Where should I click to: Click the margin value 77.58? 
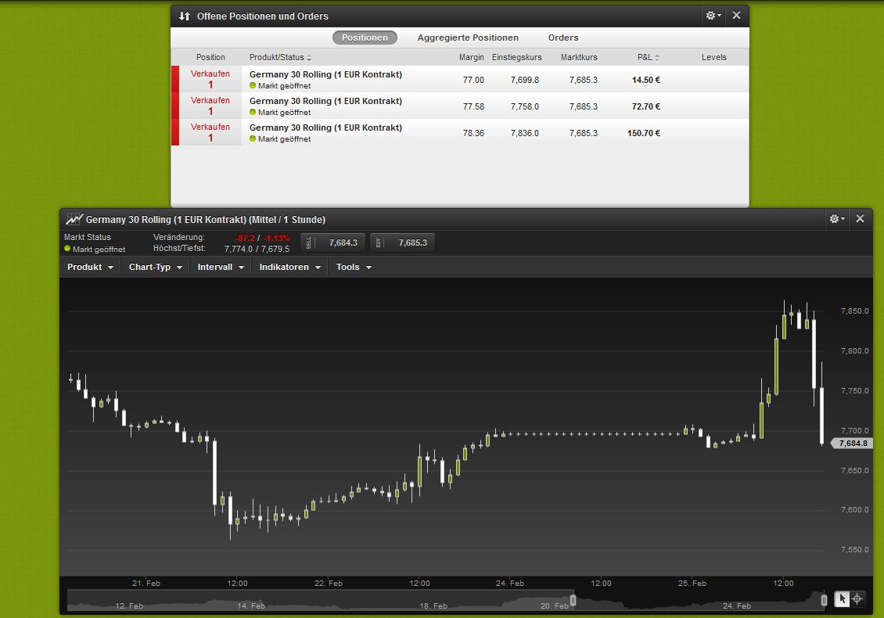[x=473, y=106]
